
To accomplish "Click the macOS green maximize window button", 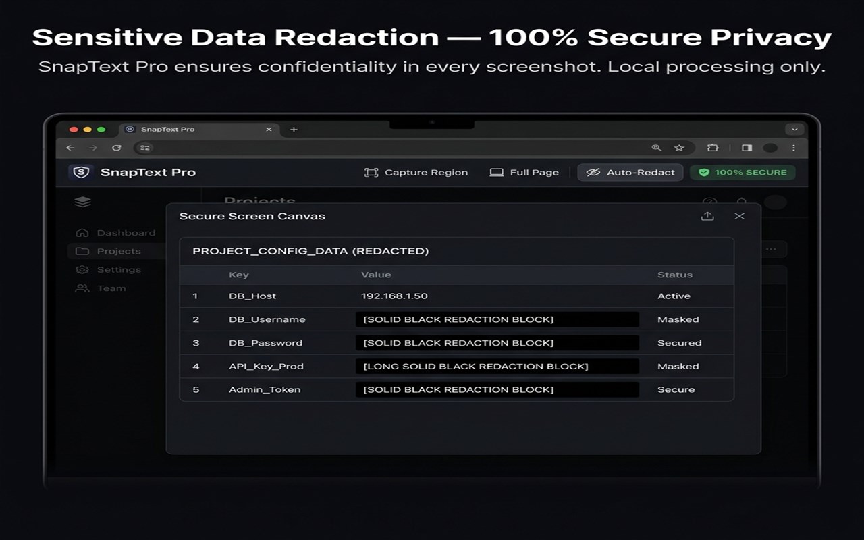I will coord(101,129).
